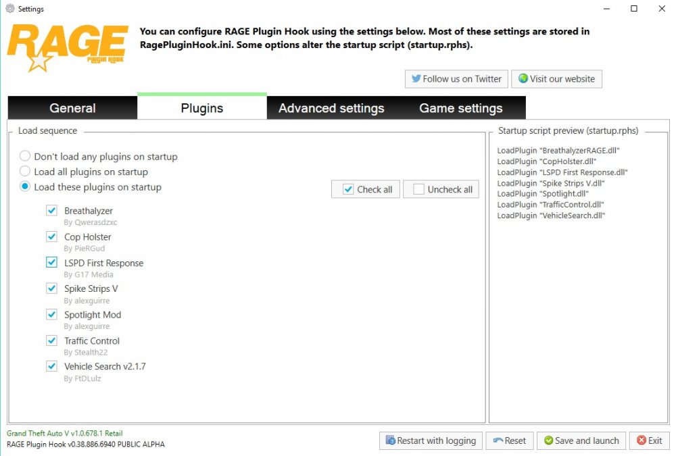Uncheck the Breathalyzer plugin checkbox
The height and width of the screenshot is (456, 676).
point(52,210)
